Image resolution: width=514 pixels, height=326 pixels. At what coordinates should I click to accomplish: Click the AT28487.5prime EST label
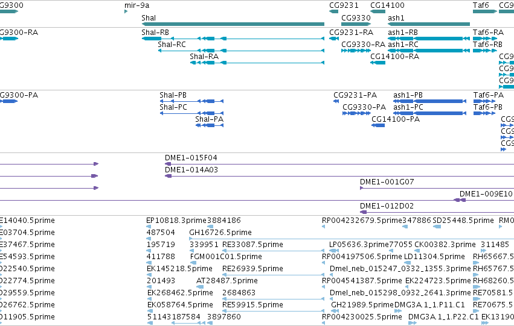227,281
